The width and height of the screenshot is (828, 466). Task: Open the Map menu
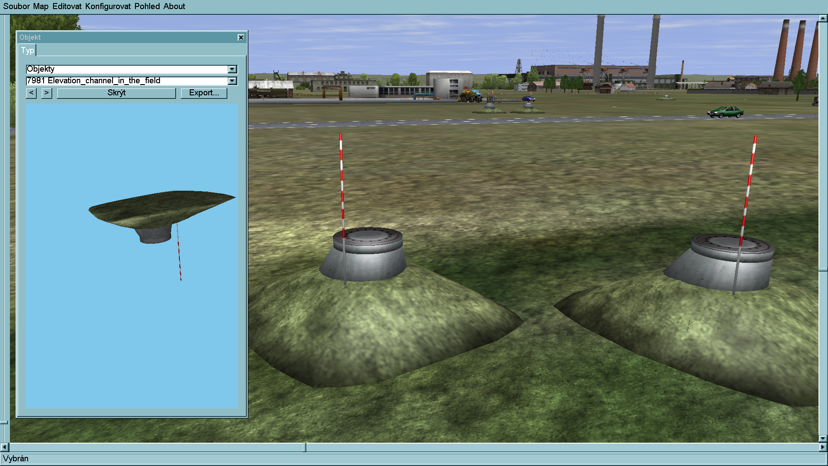[41, 6]
